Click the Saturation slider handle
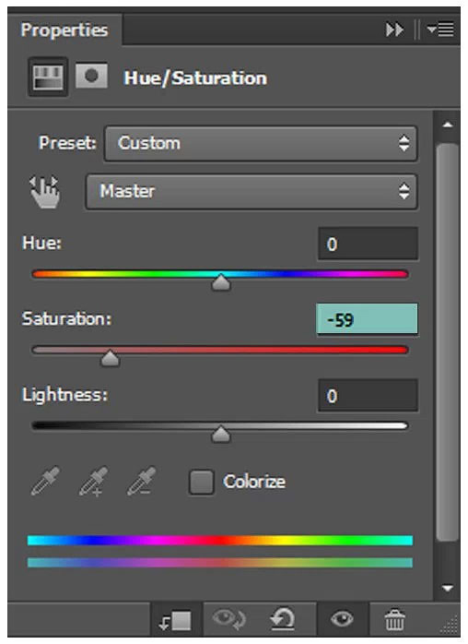The image size is (468, 644). coord(110,358)
